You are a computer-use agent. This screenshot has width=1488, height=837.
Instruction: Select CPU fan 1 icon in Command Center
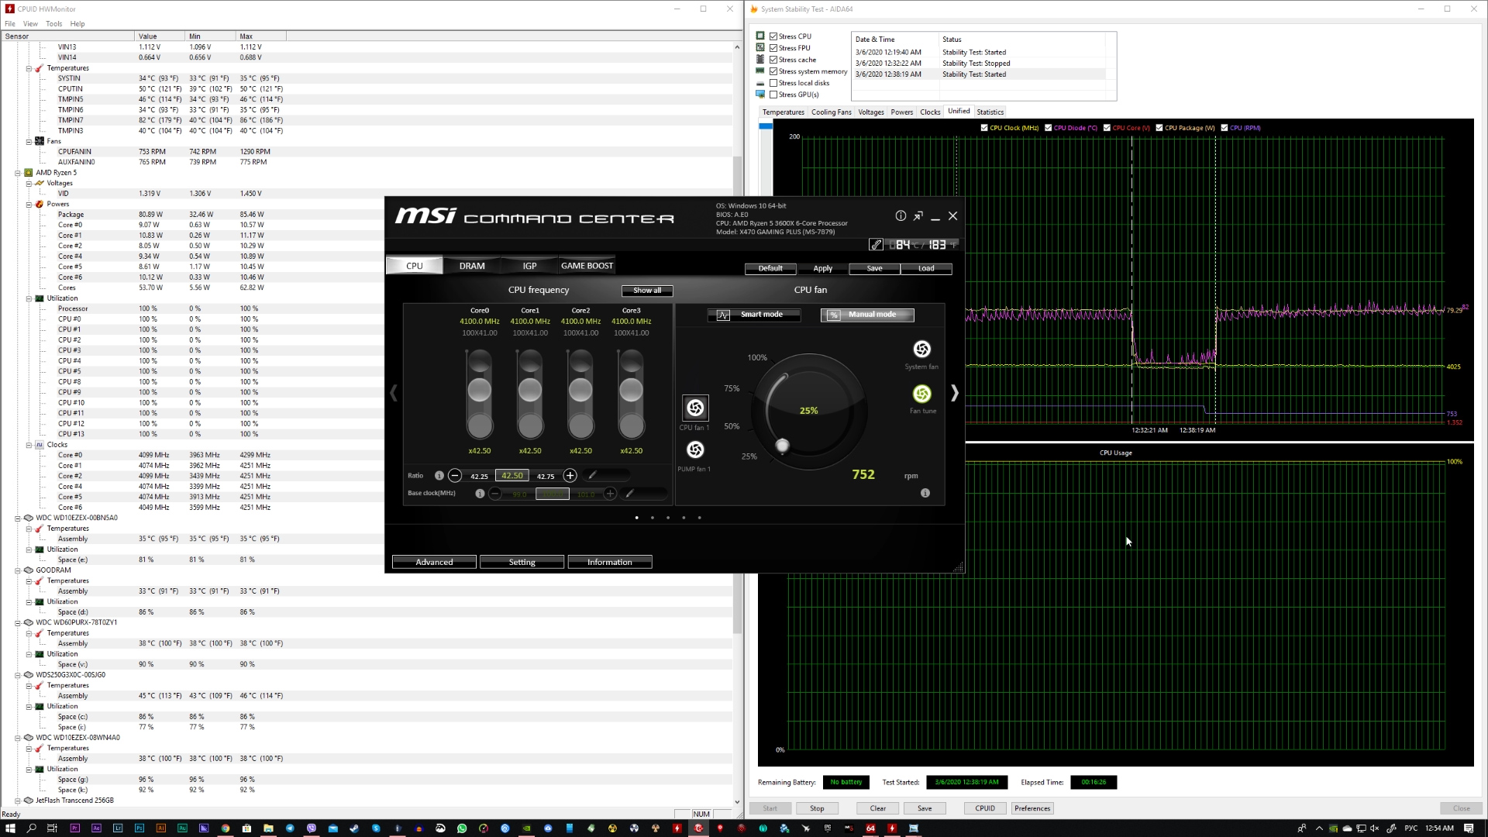[x=695, y=408]
